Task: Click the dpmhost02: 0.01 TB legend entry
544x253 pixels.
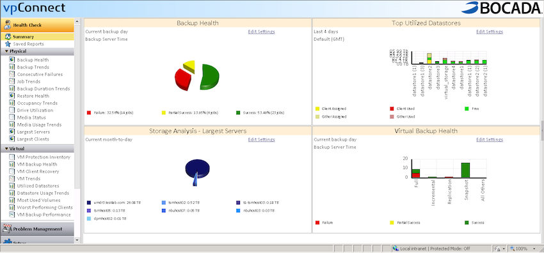Action: point(106,218)
